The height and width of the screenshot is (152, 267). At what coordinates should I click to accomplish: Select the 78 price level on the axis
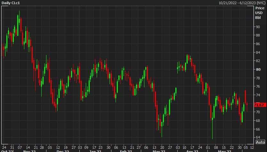tap(258, 78)
